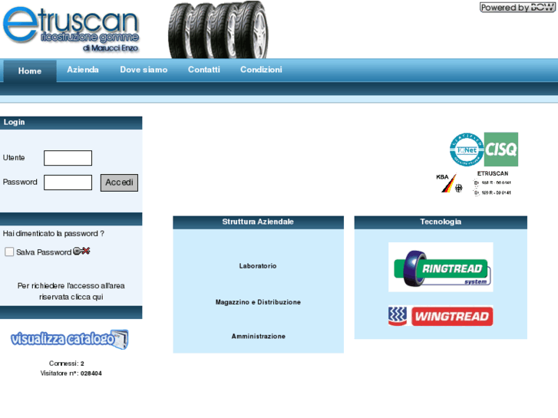Screen dimensions: 558x418
Task: Click the Tecnologia panel header
Action: [x=441, y=222]
